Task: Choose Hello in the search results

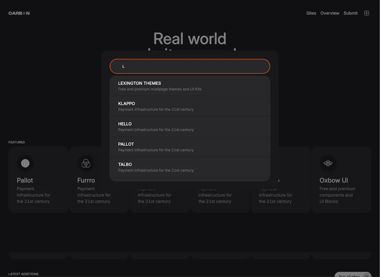Action: click(x=190, y=126)
